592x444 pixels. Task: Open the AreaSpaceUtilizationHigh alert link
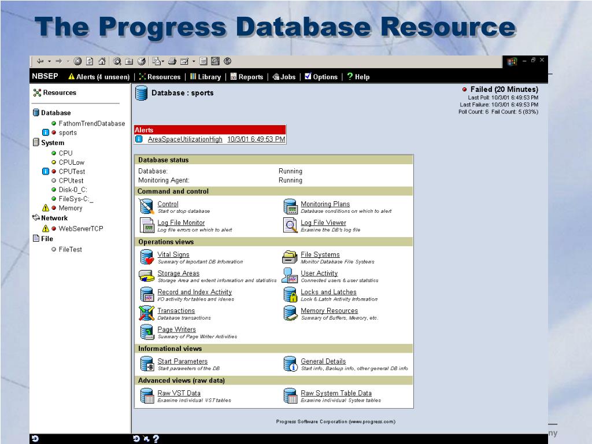click(185, 139)
